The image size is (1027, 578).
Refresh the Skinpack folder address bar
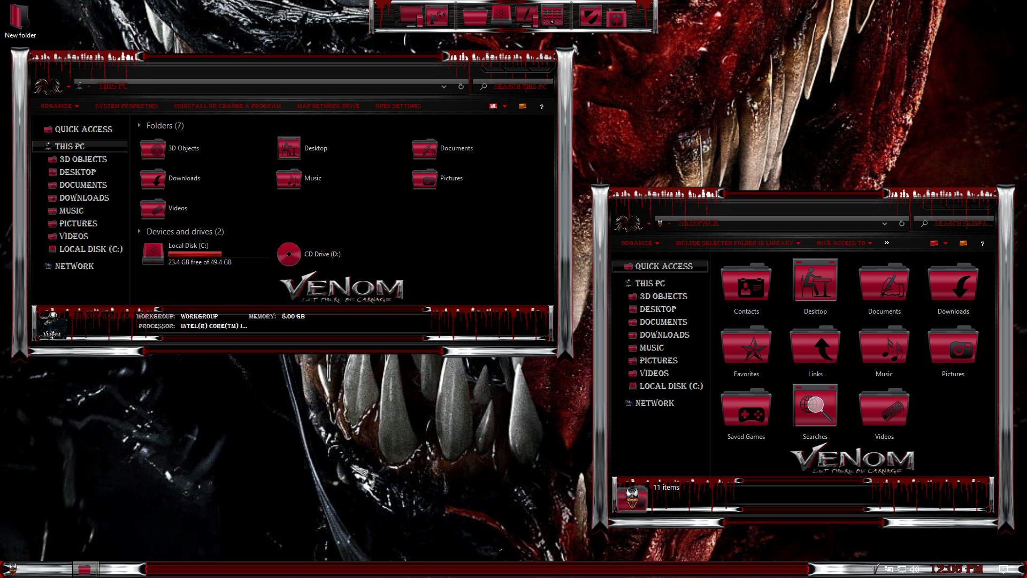(x=902, y=224)
